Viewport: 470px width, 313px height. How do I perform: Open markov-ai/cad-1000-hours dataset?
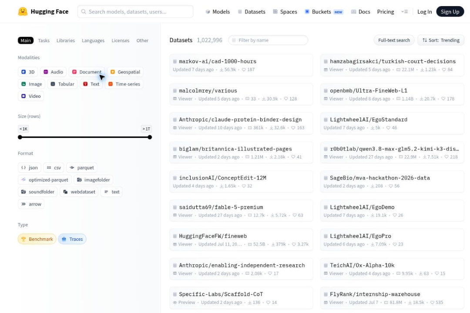[241, 65]
